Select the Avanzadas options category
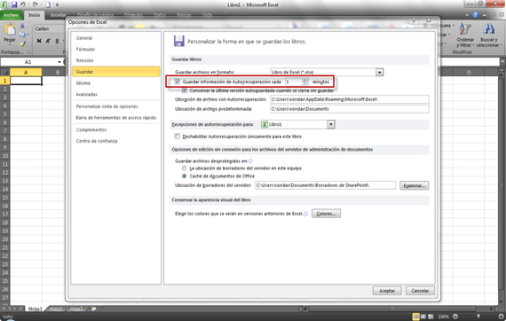 click(x=116, y=94)
